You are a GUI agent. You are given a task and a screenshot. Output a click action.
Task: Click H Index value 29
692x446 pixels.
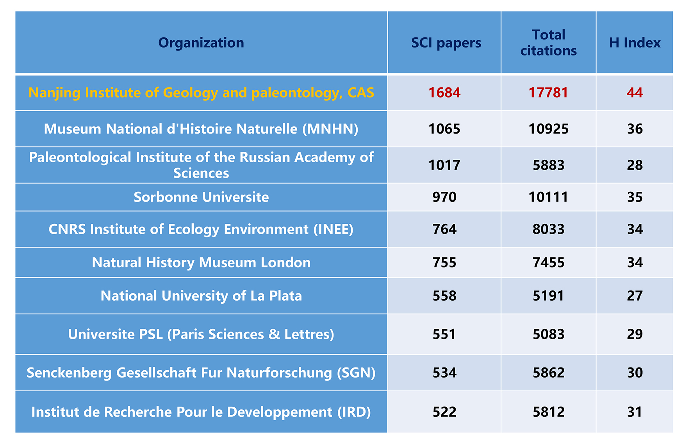tap(635, 334)
